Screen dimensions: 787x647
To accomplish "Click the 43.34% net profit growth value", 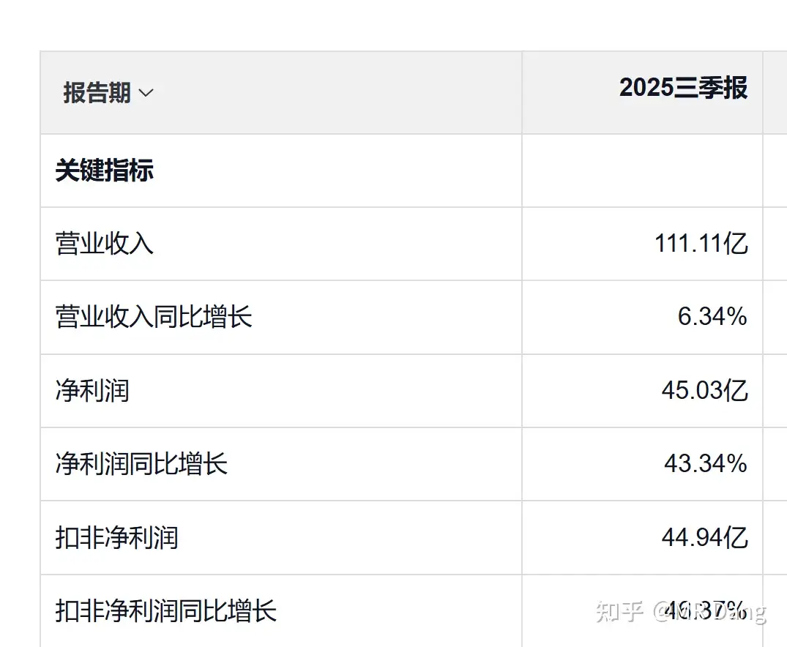I will (x=705, y=464).
